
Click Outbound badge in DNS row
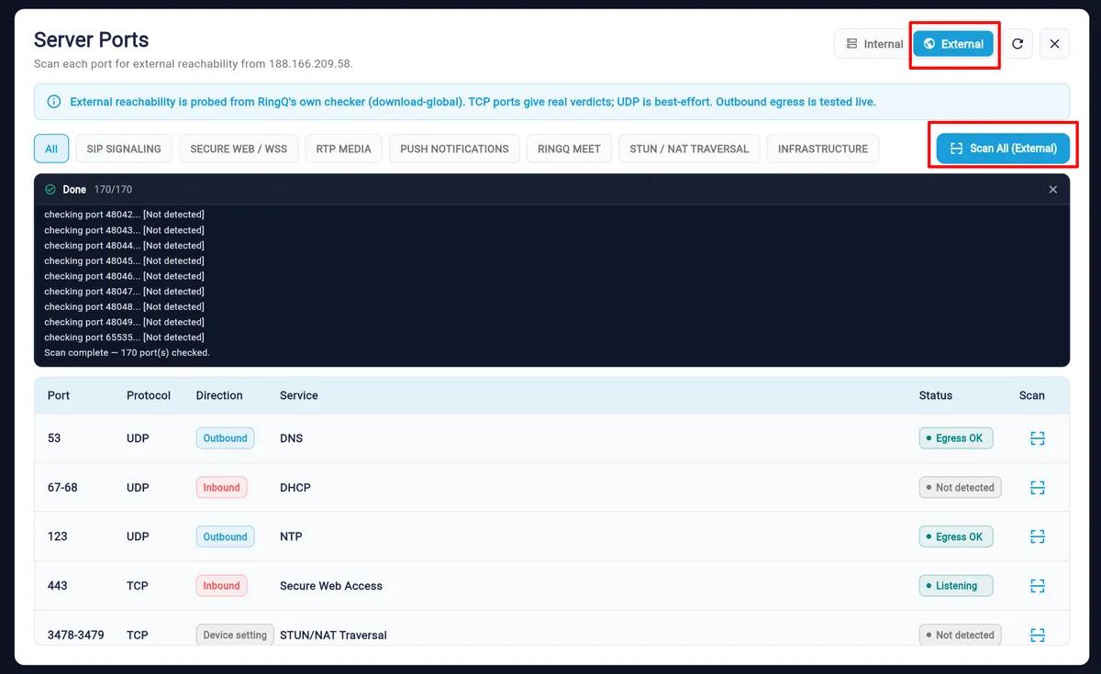click(225, 438)
